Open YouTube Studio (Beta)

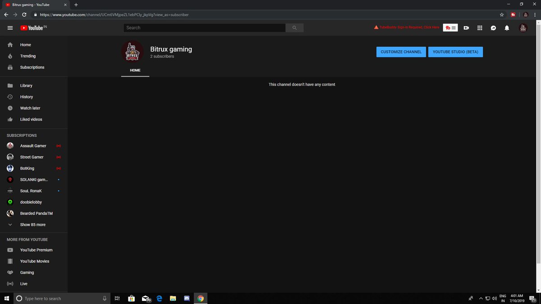pyautogui.click(x=455, y=52)
